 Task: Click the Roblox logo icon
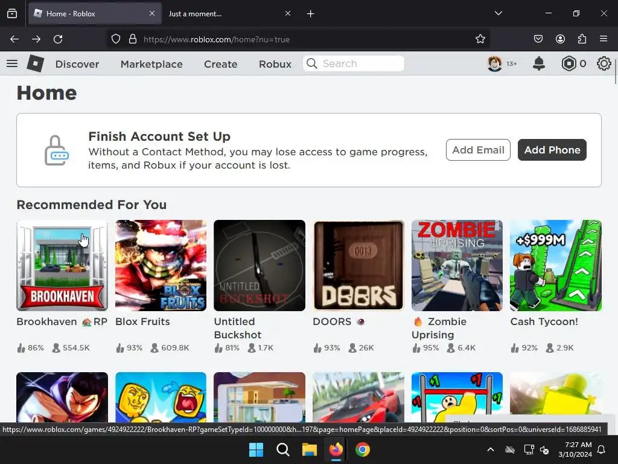pos(36,63)
